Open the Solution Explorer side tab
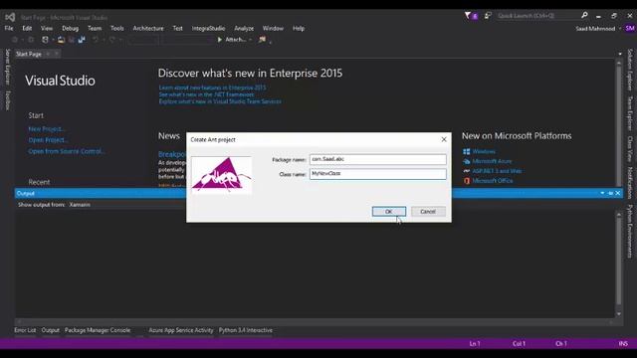This screenshot has width=637, height=358. click(630, 70)
